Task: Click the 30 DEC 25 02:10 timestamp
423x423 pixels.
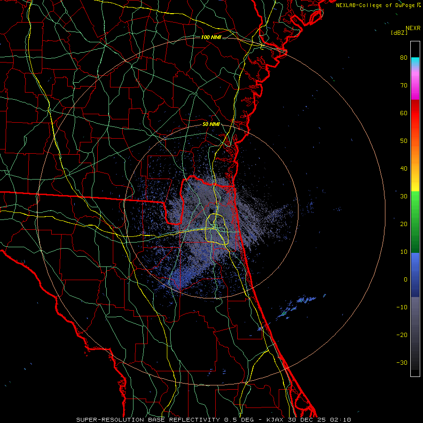Action: pos(319,420)
